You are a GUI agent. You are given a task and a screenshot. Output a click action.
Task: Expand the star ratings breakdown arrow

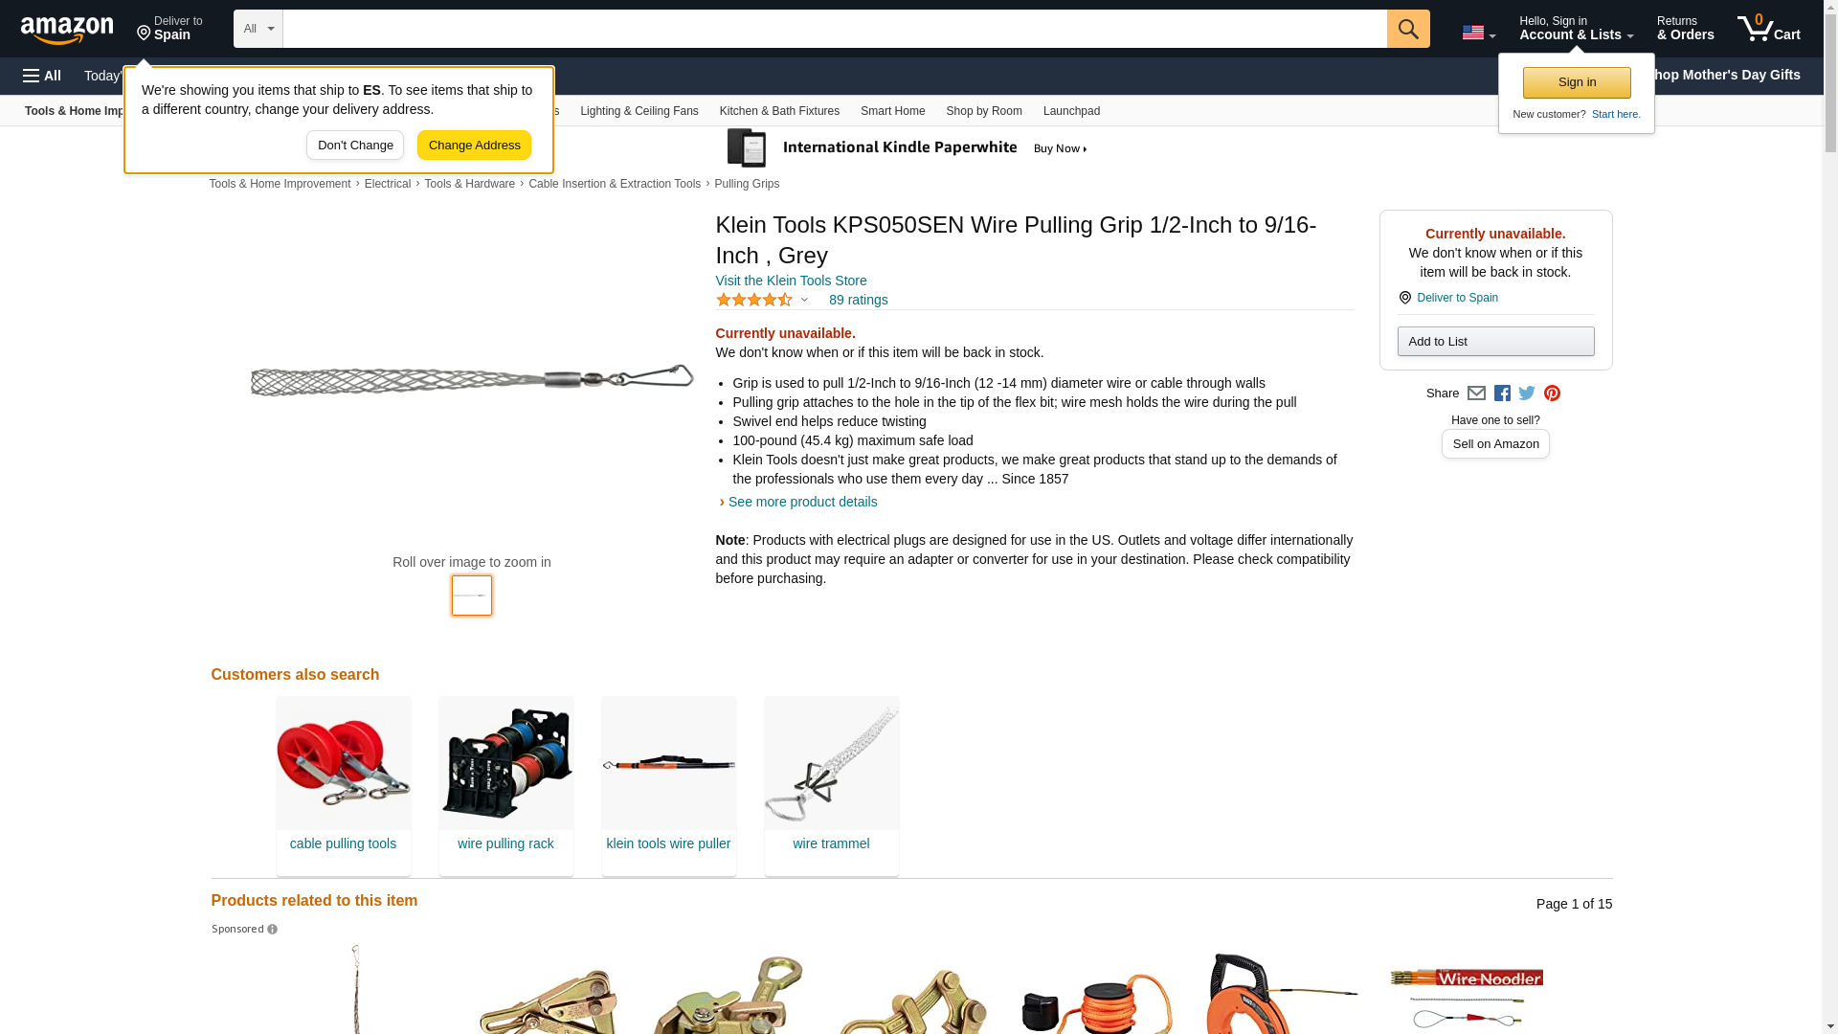coord(804,300)
